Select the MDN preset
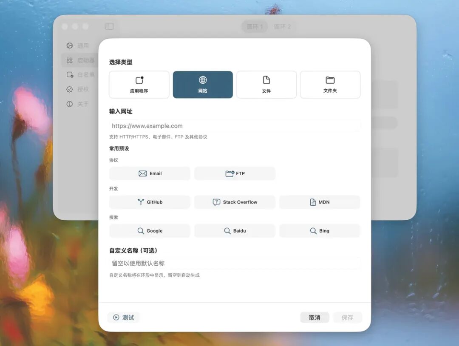The width and height of the screenshot is (459, 346). click(x=320, y=202)
